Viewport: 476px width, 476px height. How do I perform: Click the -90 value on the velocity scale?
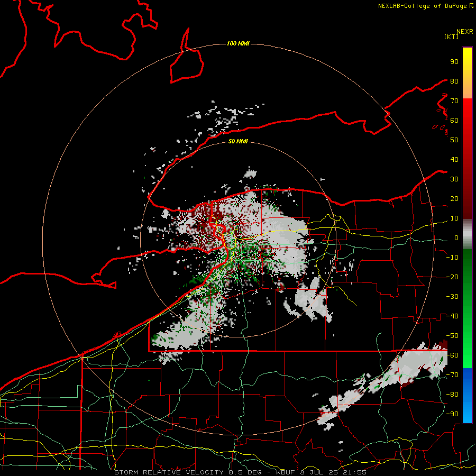pyautogui.click(x=452, y=414)
